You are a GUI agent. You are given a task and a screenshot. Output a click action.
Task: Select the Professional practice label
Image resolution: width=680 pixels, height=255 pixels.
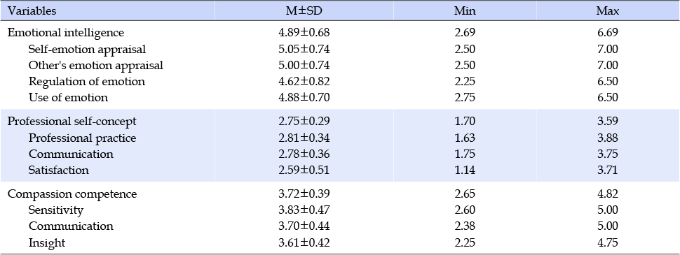(83, 138)
